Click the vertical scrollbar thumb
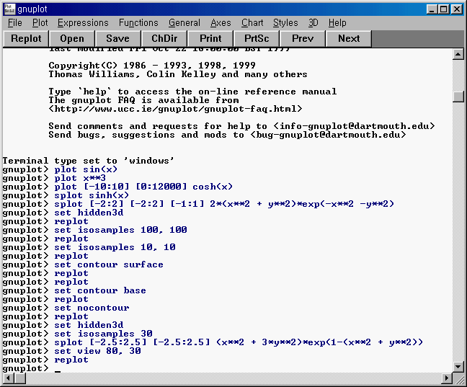The width and height of the screenshot is (467, 387). pos(458,97)
